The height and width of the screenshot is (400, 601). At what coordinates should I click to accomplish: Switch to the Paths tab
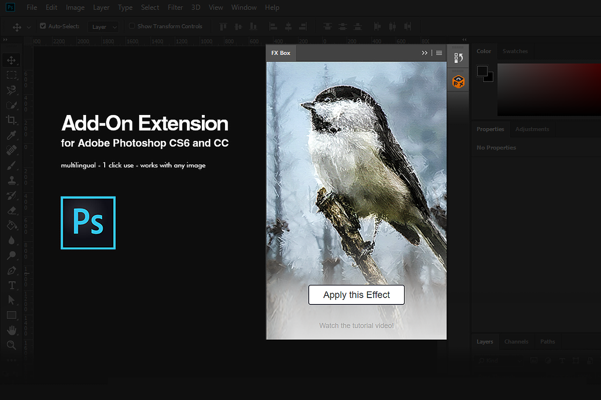coord(547,341)
